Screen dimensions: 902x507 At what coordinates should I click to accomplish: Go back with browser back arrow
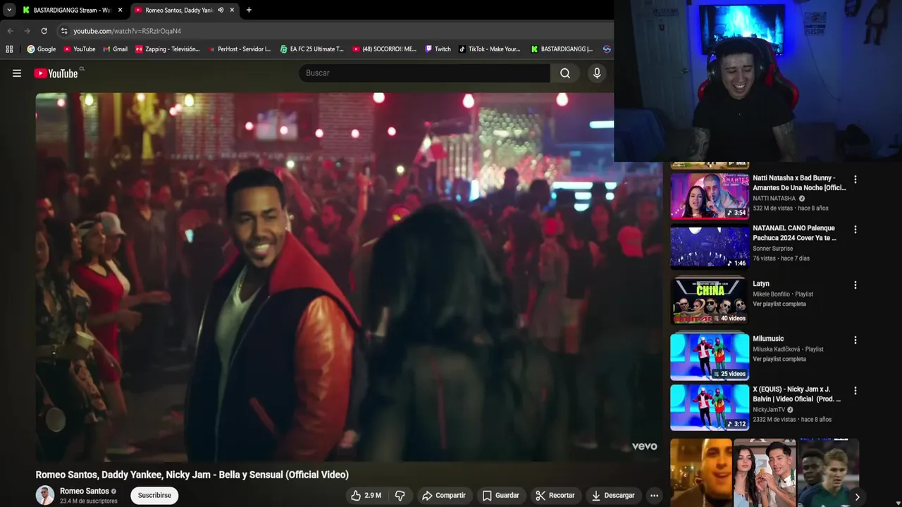[x=10, y=31]
